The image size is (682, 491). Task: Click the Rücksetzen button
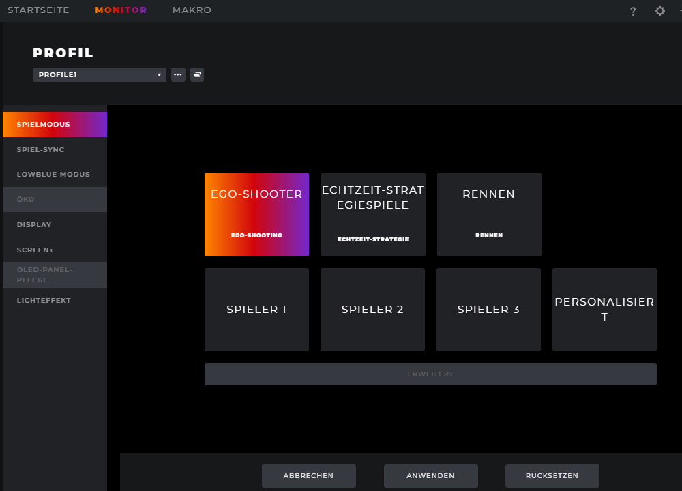point(552,476)
